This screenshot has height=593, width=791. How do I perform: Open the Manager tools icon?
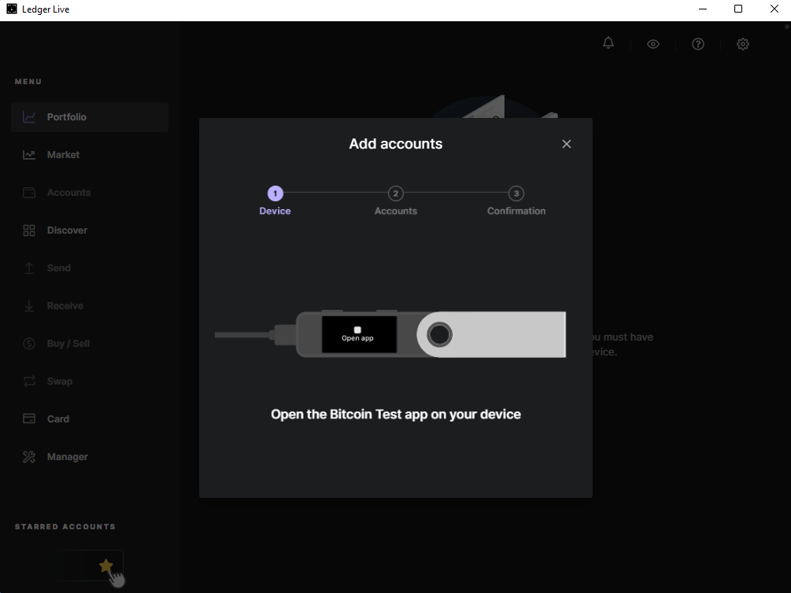tap(29, 457)
